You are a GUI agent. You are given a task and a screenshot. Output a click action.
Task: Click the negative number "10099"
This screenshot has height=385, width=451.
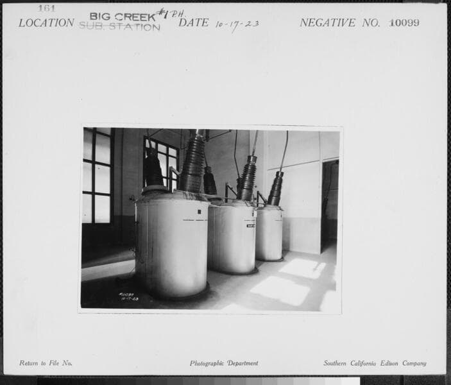[x=404, y=22]
